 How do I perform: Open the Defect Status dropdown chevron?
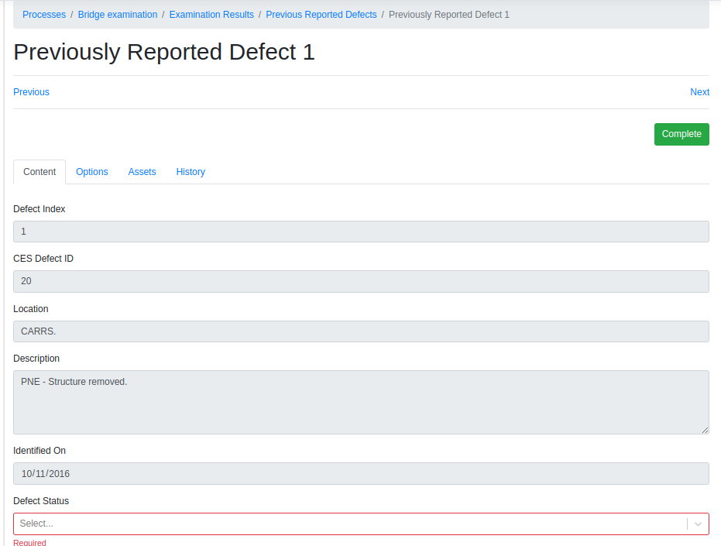698,524
